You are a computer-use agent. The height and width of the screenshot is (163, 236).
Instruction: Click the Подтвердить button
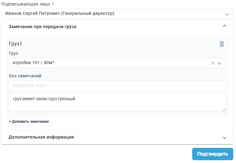point(213,154)
